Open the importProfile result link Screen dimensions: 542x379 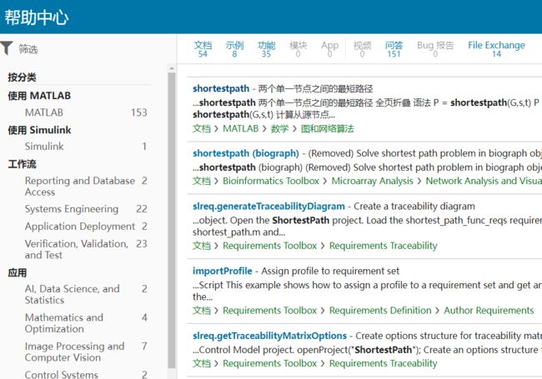coord(223,271)
